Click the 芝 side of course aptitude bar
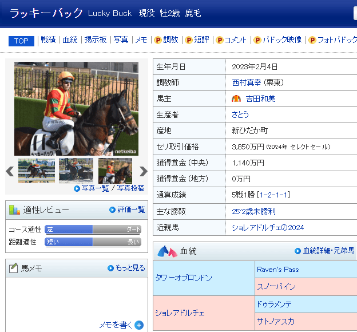The image size is (357, 332). (69, 229)
